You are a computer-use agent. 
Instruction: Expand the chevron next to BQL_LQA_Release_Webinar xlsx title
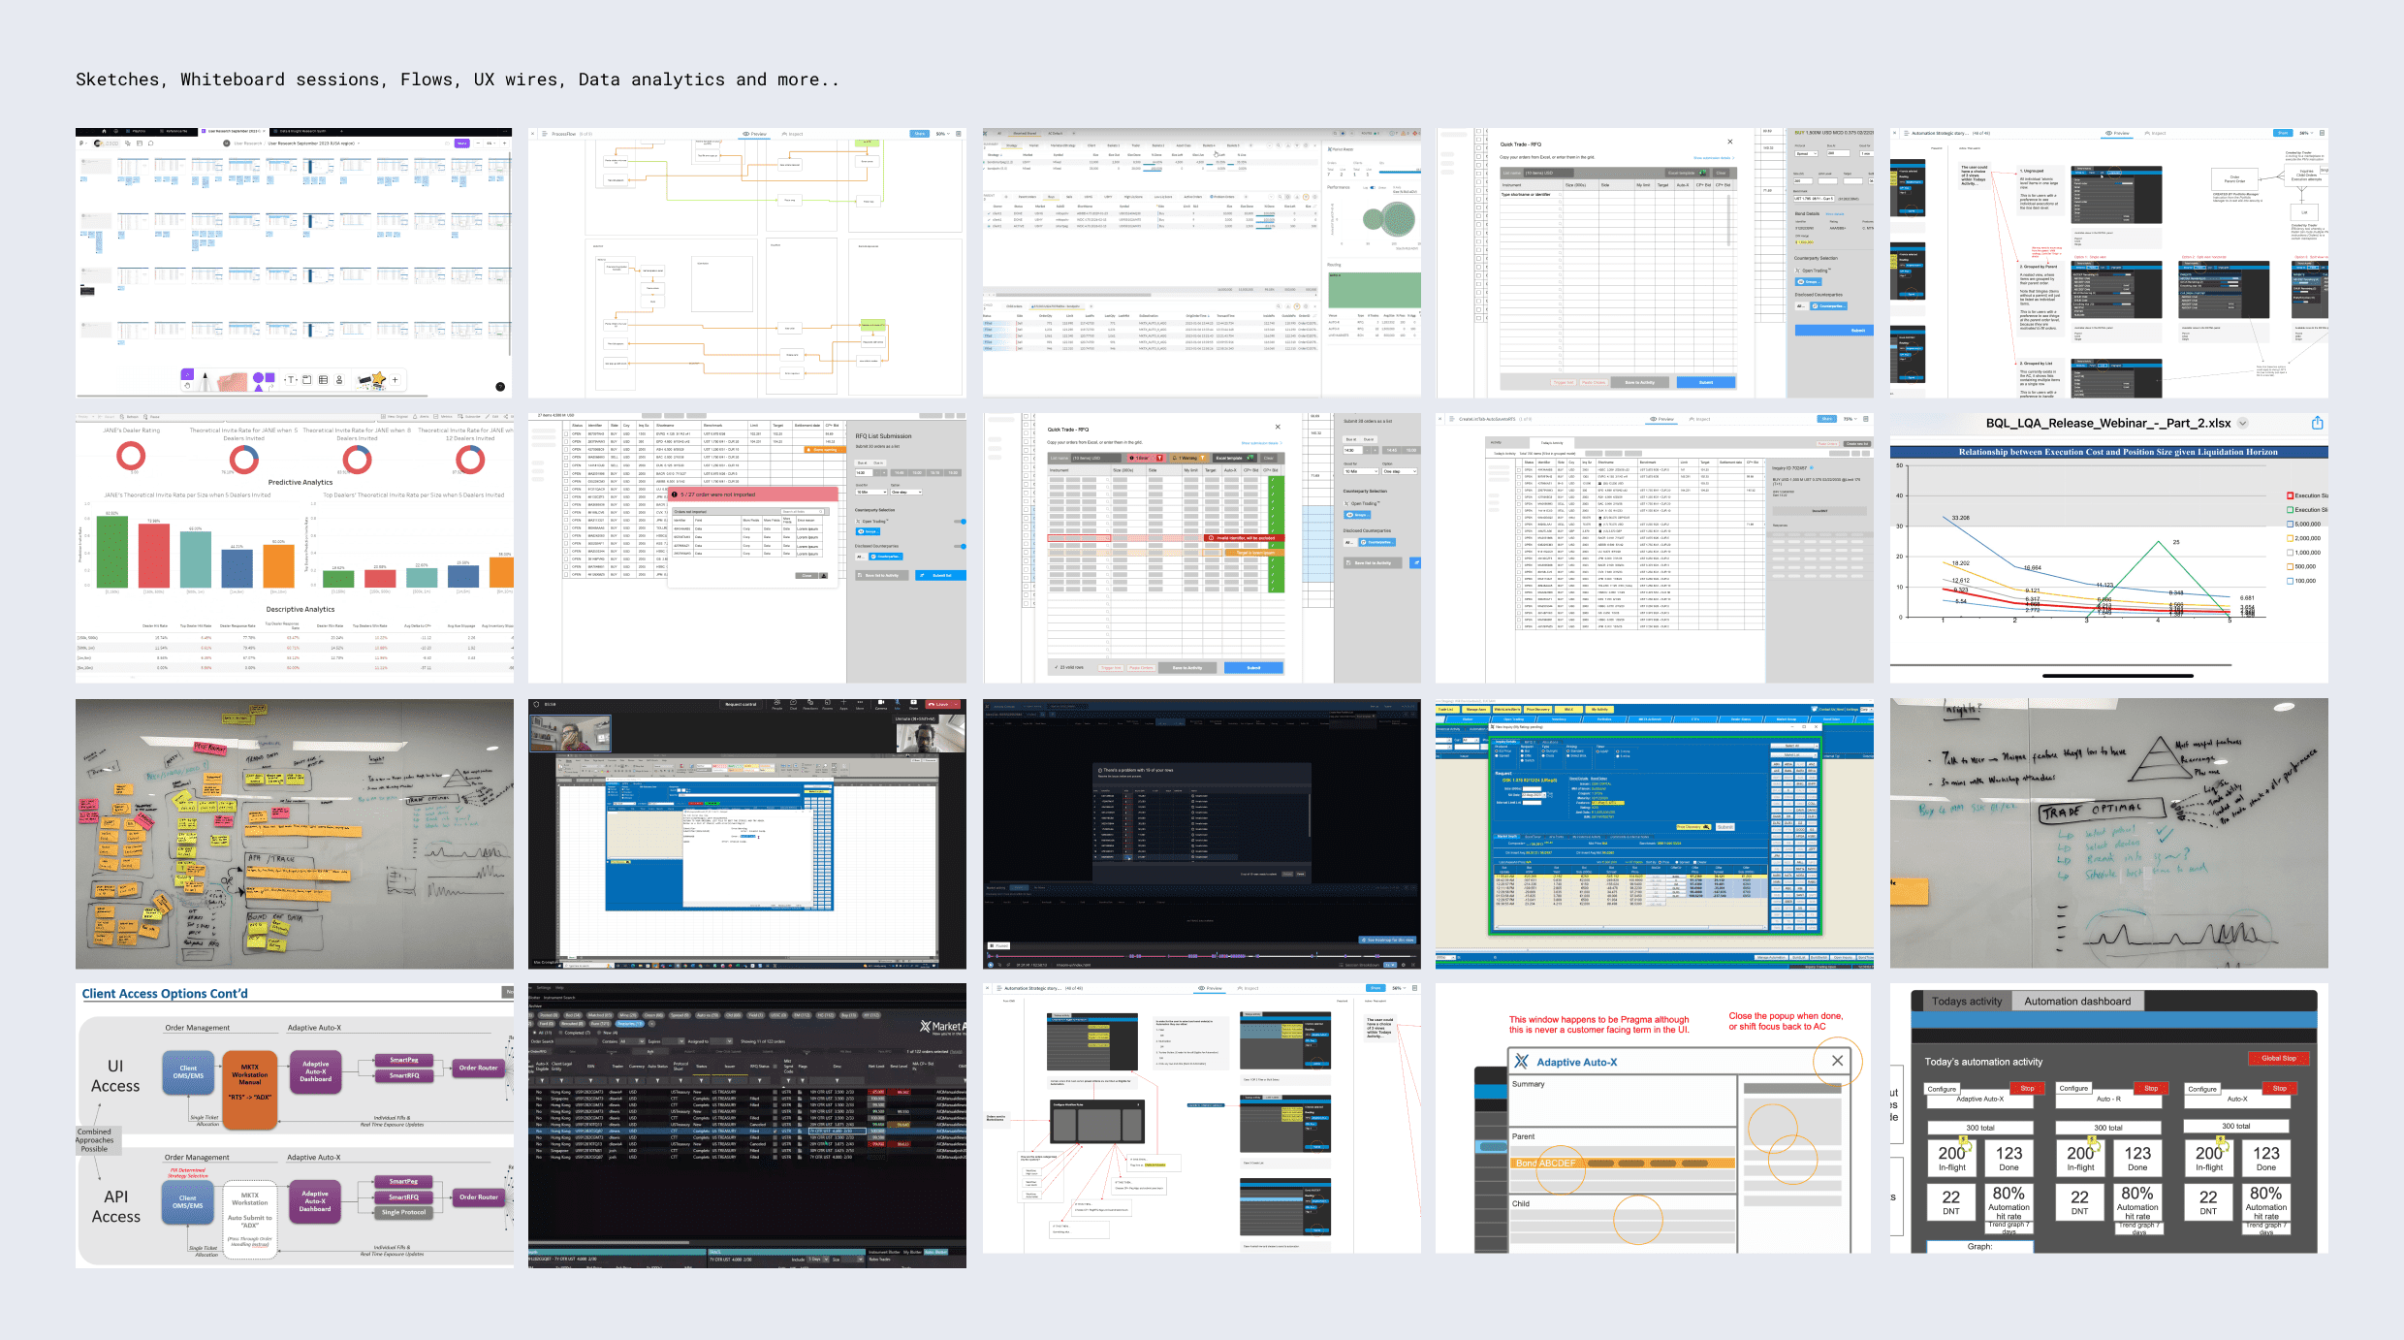(x=2243, y=423)
